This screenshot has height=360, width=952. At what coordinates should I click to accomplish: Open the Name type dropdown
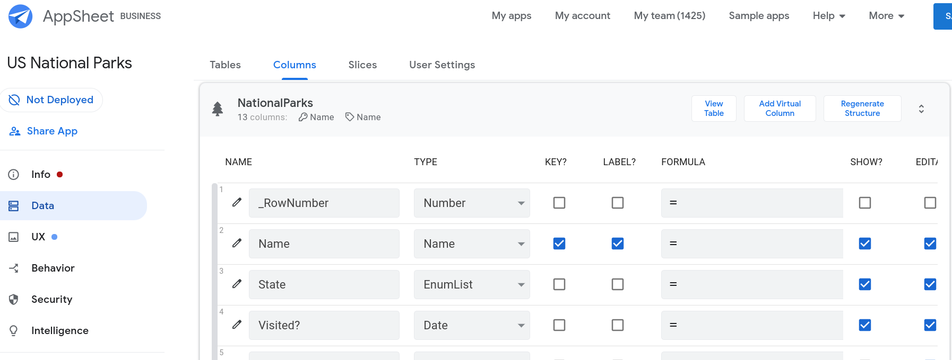point(472,244)
